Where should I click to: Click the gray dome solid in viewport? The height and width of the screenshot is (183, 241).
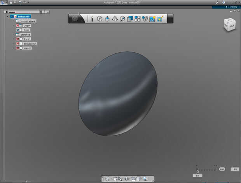tap(118, 94)
